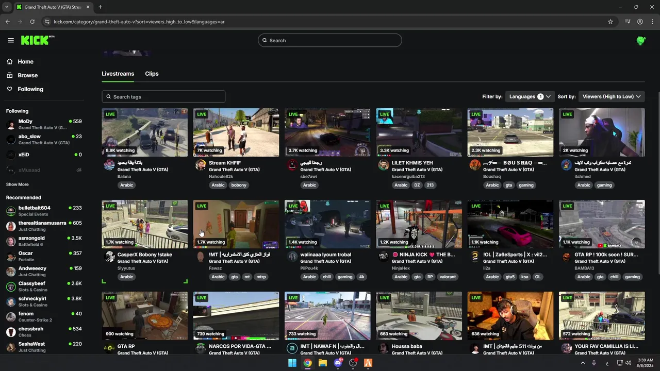Open Languages filter dropdown
Image resolution: width=660 pixels, height=371 pixels.
[530, 96]
